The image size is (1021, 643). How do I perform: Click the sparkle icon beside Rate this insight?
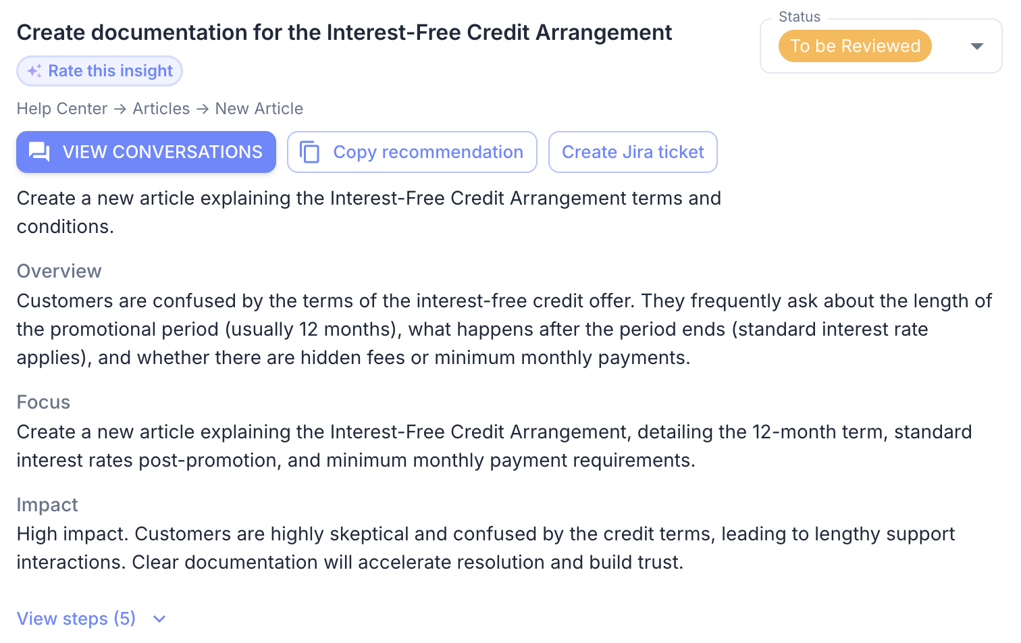[x=34, y=71]
